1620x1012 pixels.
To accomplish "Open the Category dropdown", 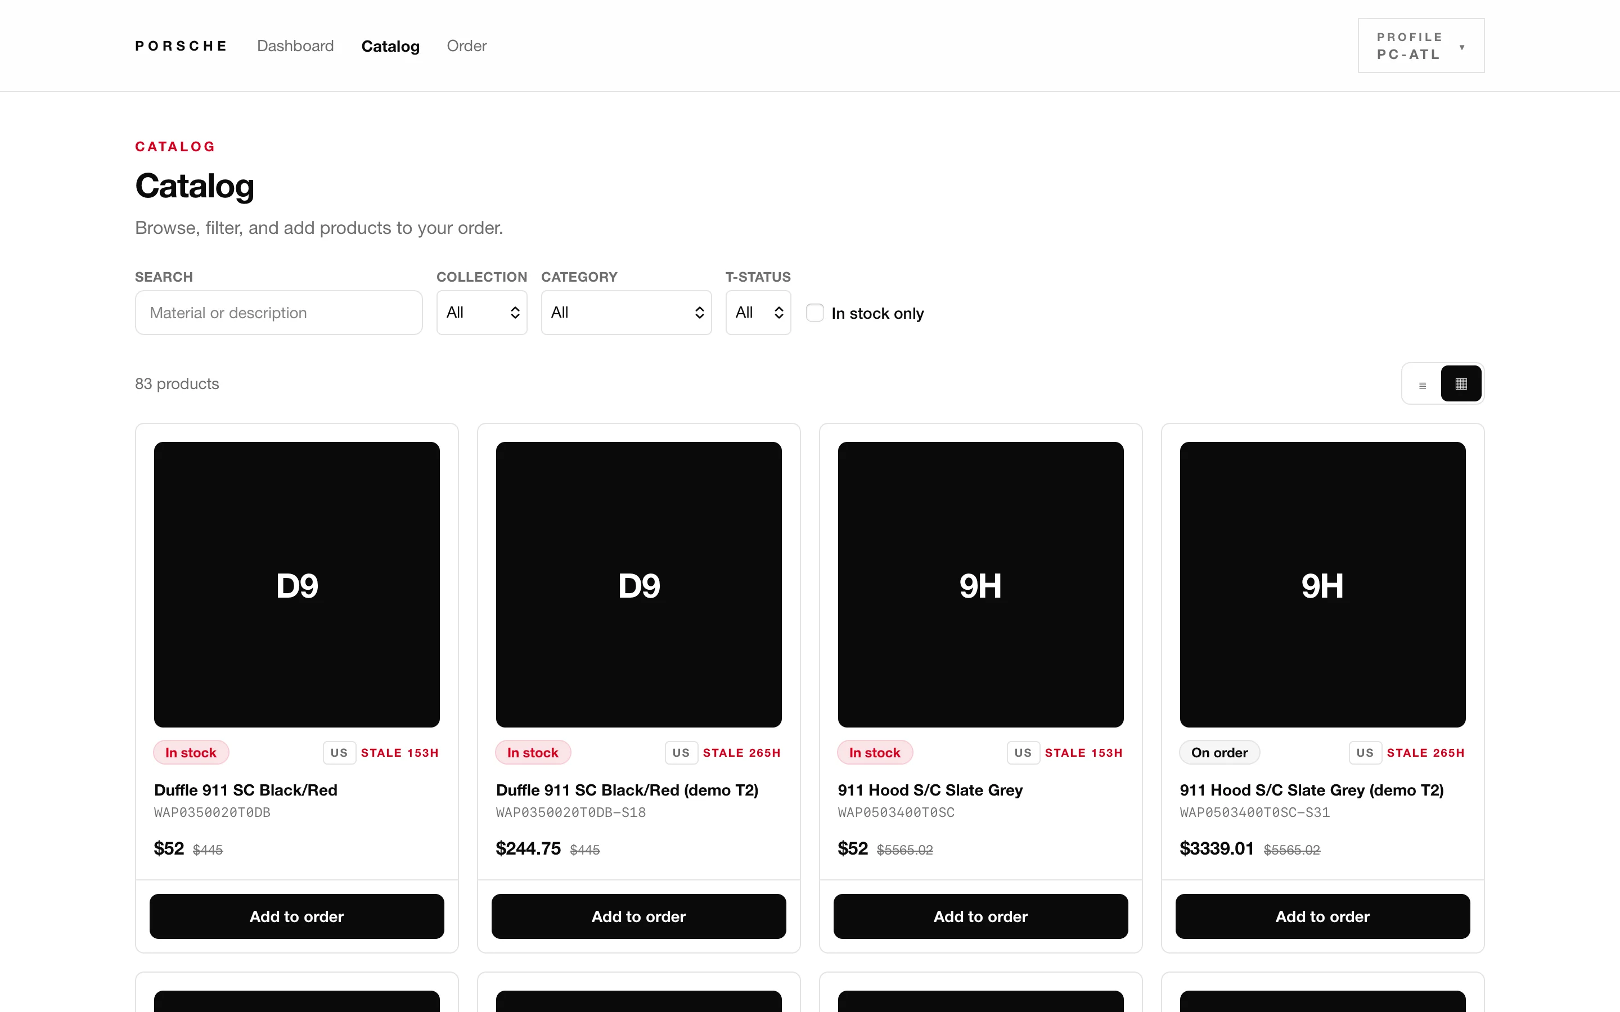I will (x=626, y=313).
